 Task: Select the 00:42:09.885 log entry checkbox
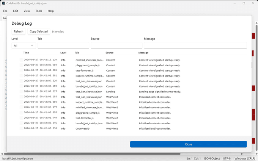click(x=21, y=70)
